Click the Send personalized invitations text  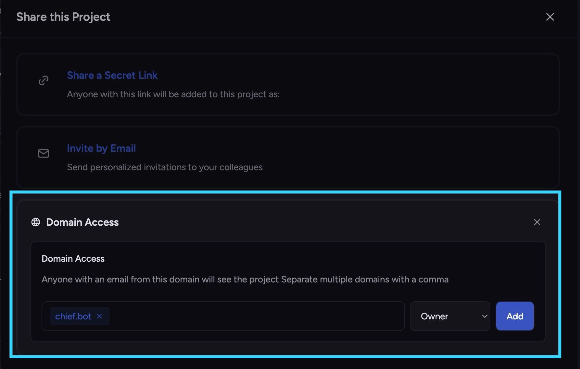pyautogui.click(x=165, y=167)
